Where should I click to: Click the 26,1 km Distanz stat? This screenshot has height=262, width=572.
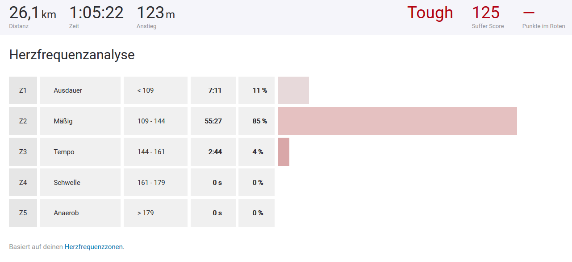click(32, 14)
